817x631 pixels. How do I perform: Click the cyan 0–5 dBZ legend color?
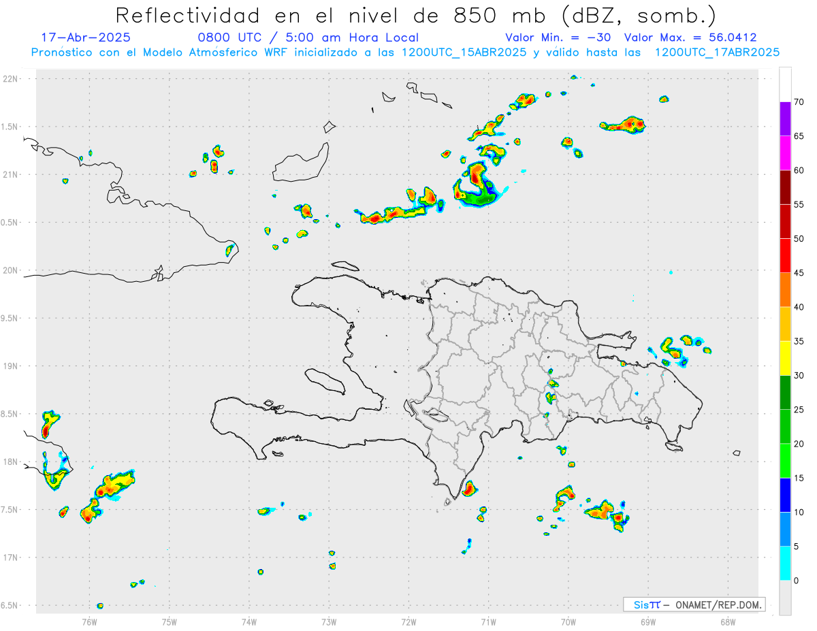point(785,564)
